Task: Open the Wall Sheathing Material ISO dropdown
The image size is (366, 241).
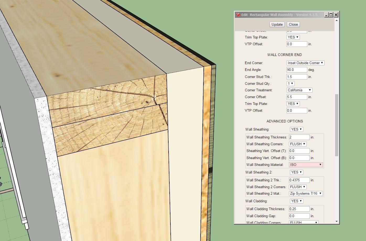Action: 306,165
